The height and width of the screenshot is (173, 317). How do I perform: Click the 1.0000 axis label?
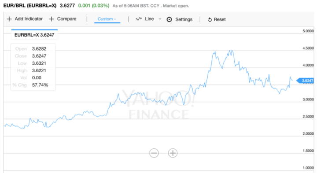coord(308,168)
